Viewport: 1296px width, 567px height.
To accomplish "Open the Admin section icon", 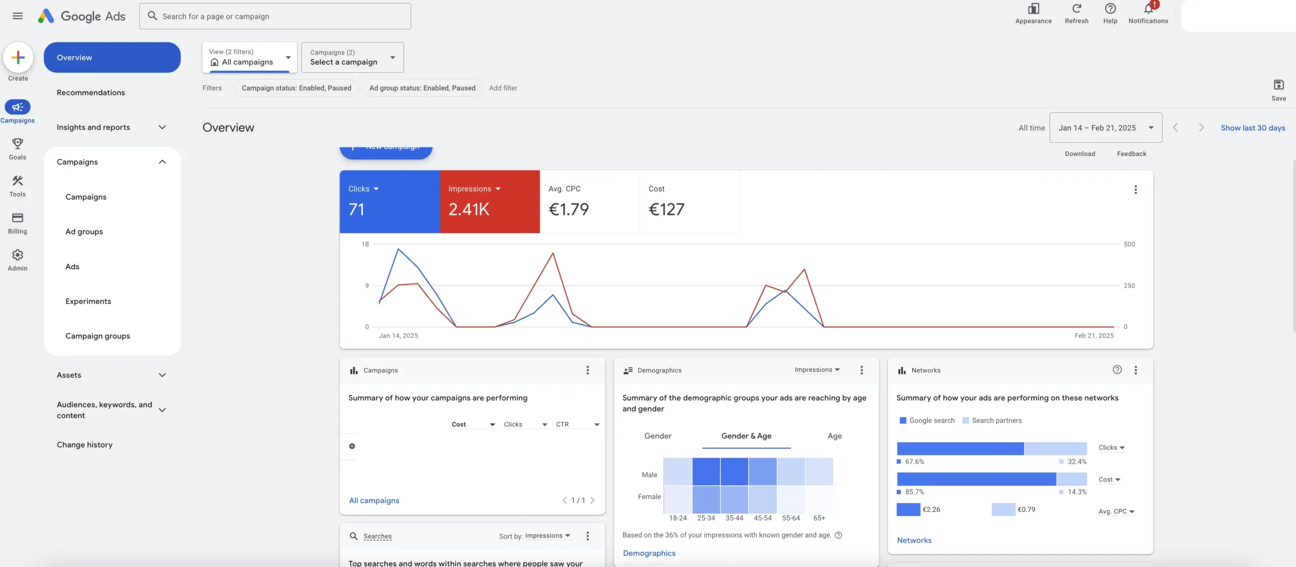I will (17, 259).
